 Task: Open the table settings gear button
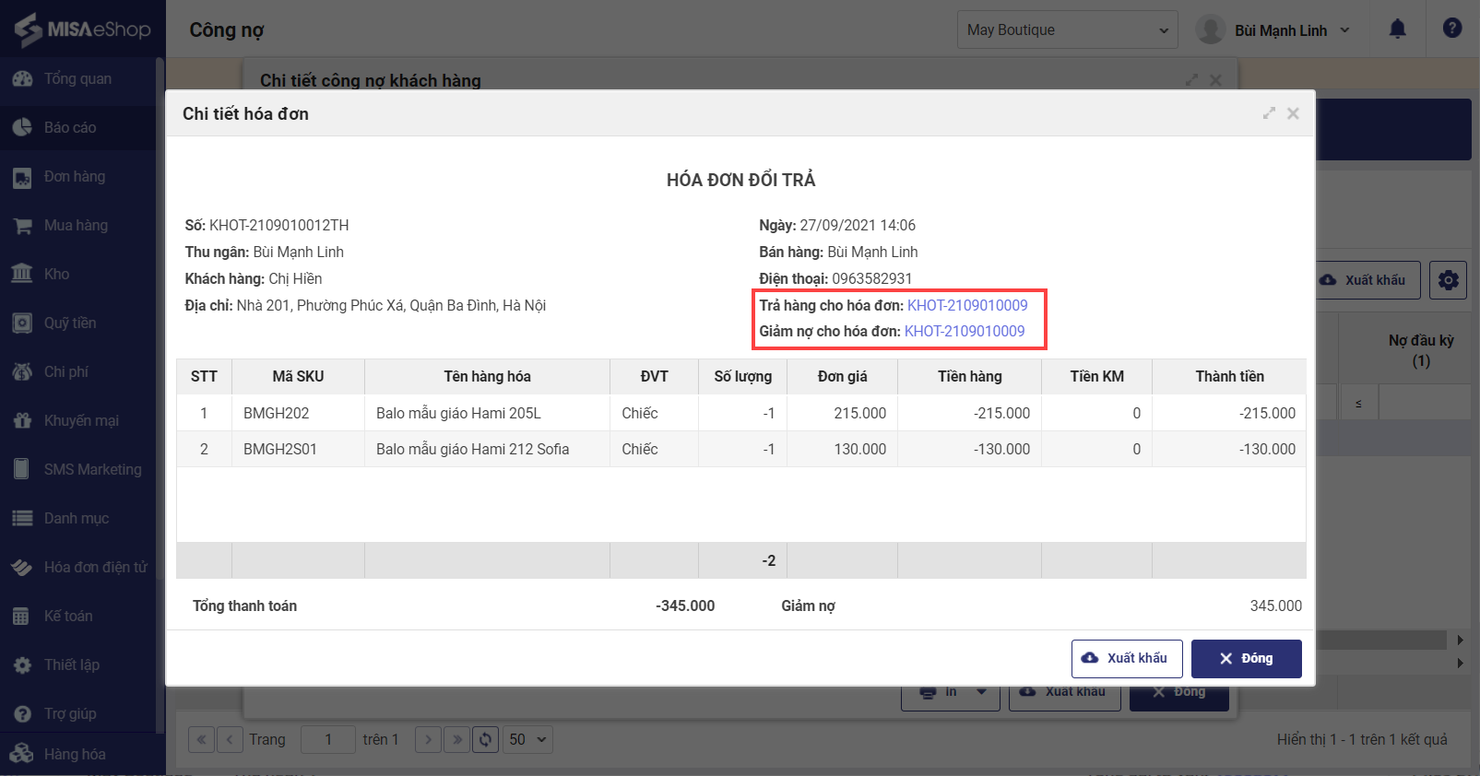tap(1448, 280)
